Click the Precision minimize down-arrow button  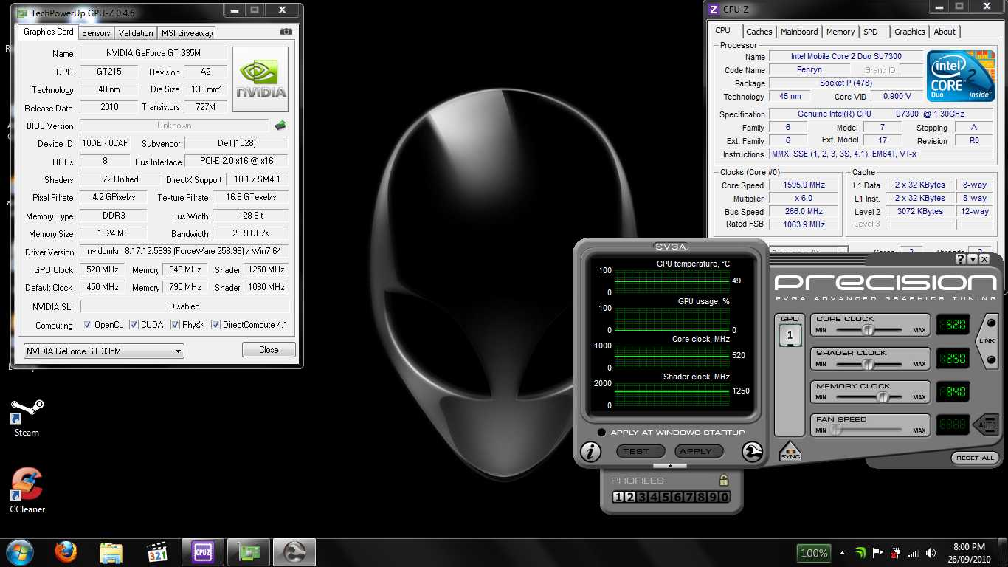click(x=973, y=259)
